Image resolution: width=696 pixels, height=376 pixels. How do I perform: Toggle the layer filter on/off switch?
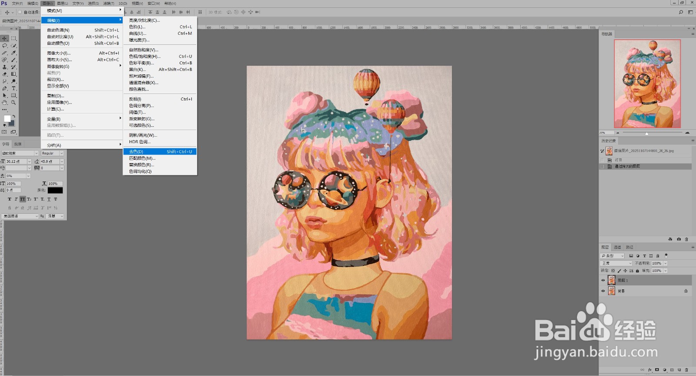tap(666, 256)
